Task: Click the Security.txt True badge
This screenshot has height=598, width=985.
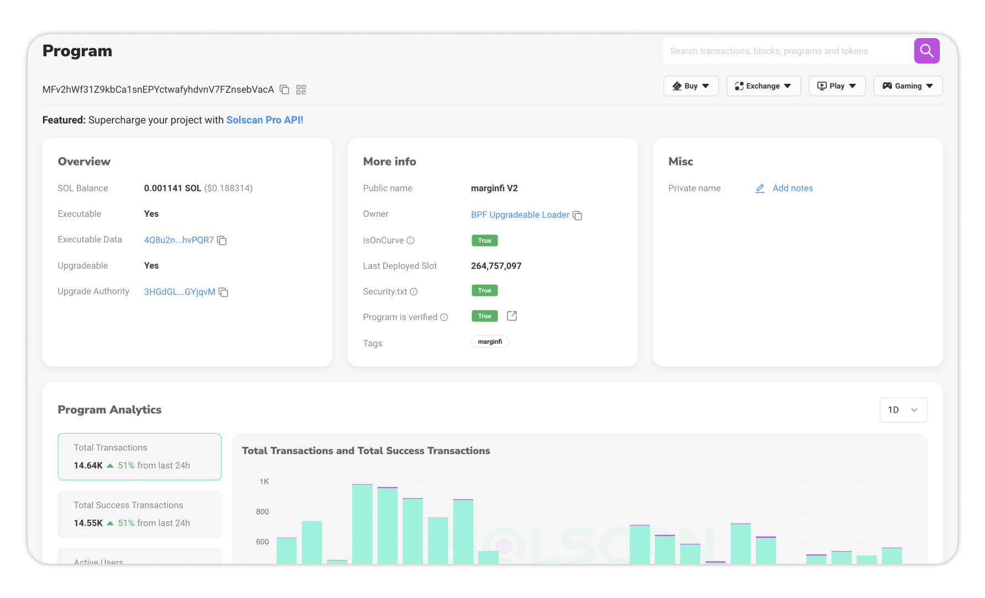Action: coord(484,290)
